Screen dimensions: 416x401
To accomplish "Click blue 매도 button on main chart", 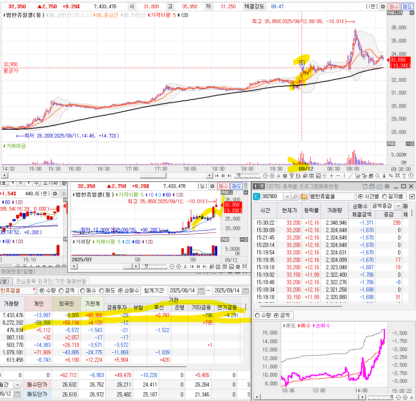I will [x=407, y=7].
